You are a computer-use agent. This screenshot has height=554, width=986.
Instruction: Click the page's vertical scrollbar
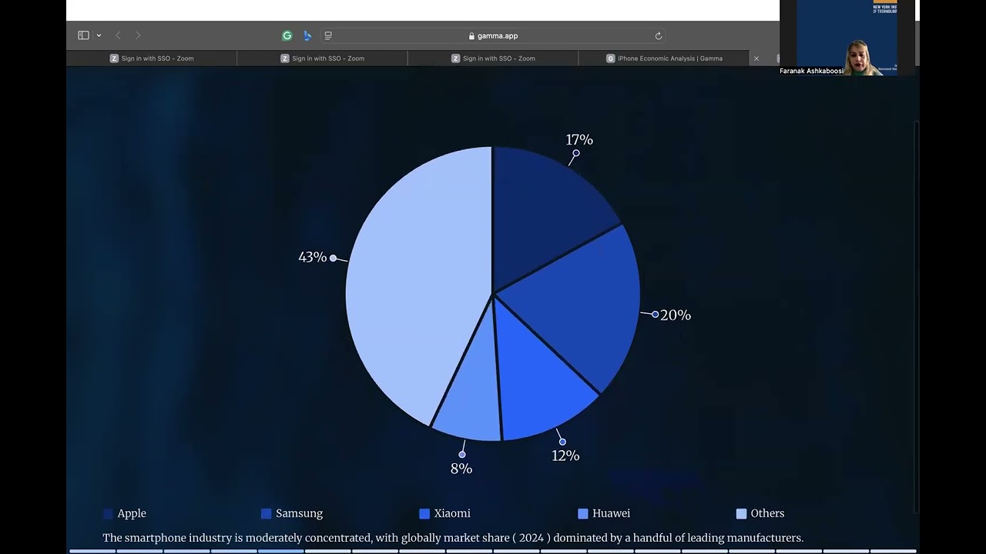click(x=916, y=317)
